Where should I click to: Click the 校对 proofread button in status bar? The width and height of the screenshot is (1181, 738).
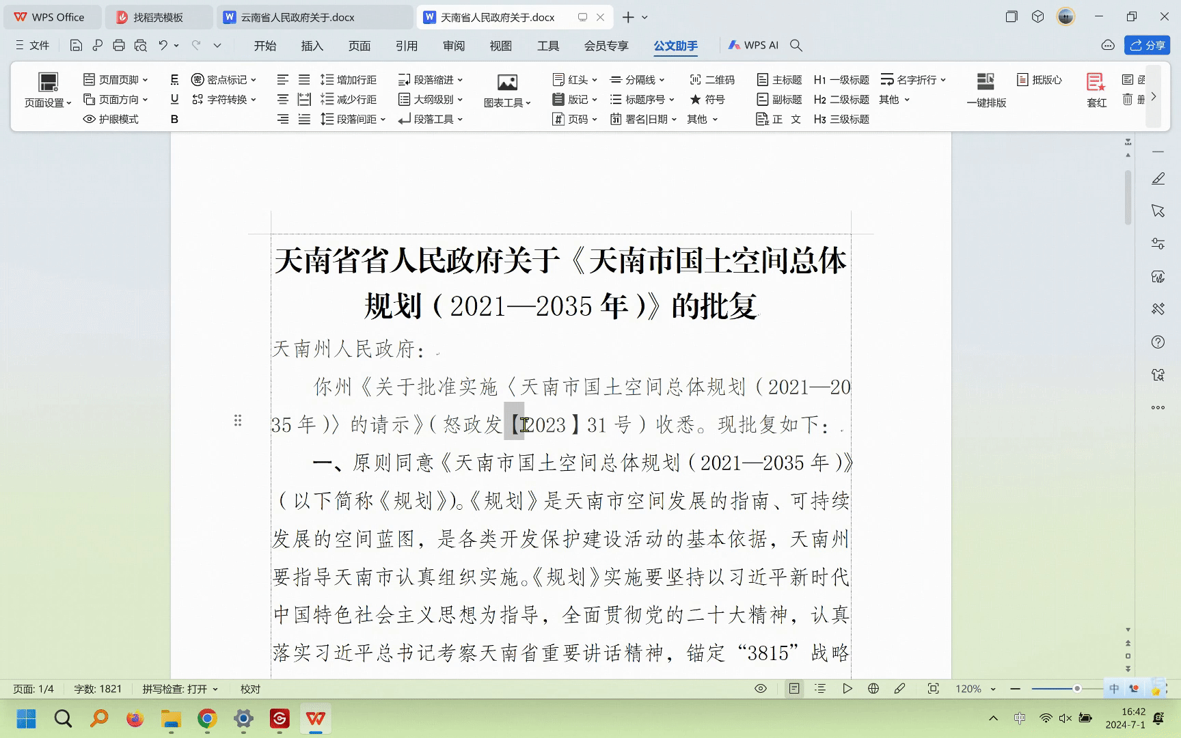[x=250, y=689]
